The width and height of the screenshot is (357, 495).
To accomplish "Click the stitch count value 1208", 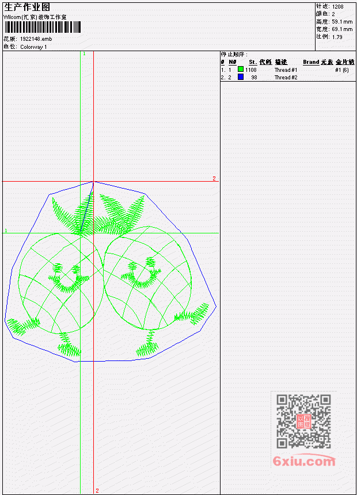I will point(338,6).
